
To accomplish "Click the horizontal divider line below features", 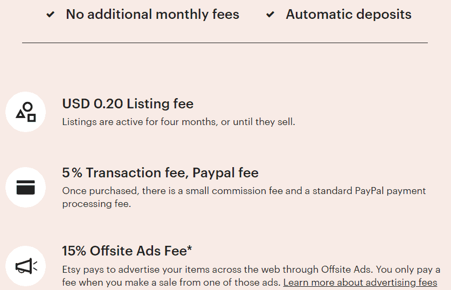I will point(225,43).
